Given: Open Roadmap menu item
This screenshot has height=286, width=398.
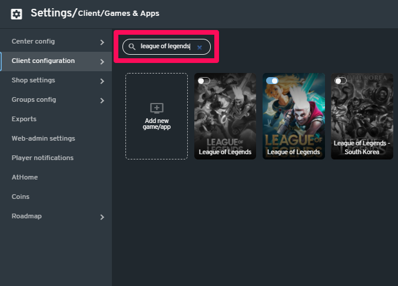Looking at the screenshot, I should [x=56, y=216].
